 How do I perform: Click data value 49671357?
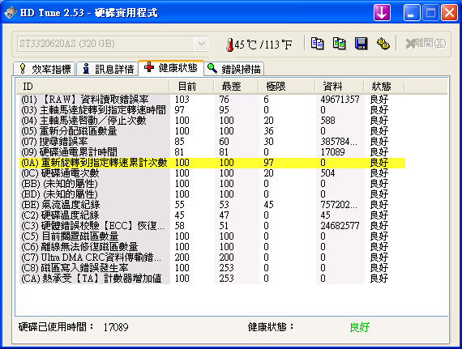(x=340, y=99)
